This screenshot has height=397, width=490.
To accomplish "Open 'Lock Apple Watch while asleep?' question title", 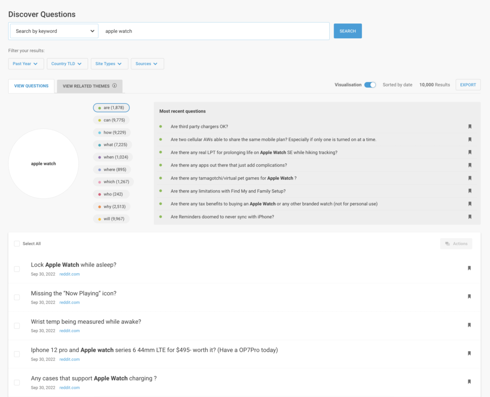I will pyautogui.click(x=73, y=265).
